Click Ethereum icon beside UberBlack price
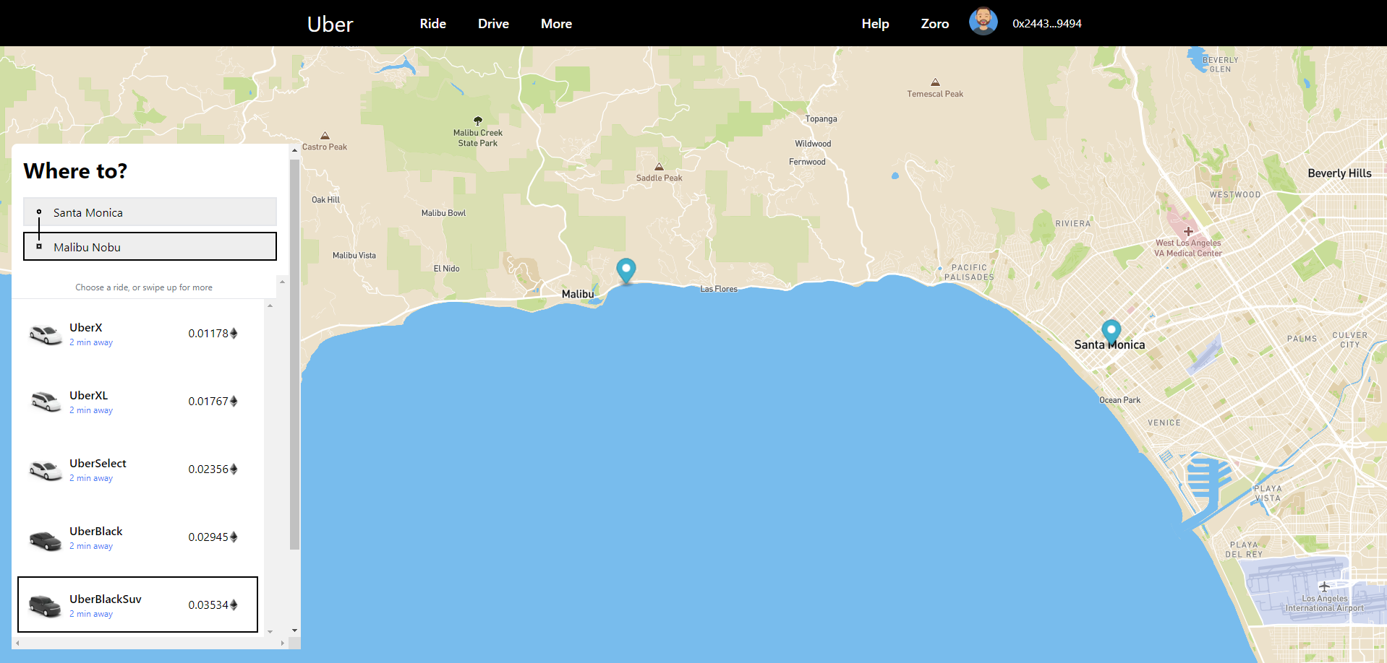Viewport: 1387px width, 663px height. pyautogui.click(x=234, y=537)
